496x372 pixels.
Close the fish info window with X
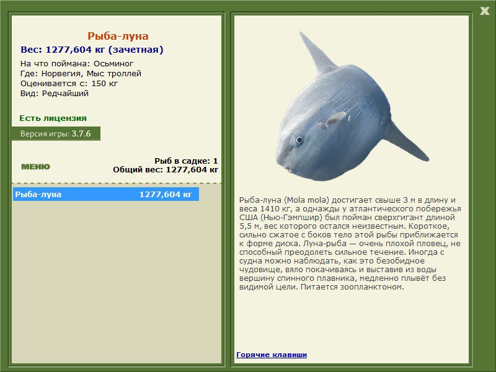pos(484,11)
